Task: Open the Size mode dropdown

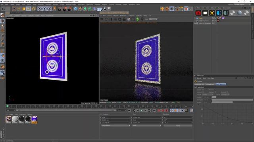Action: pos(146,125)
